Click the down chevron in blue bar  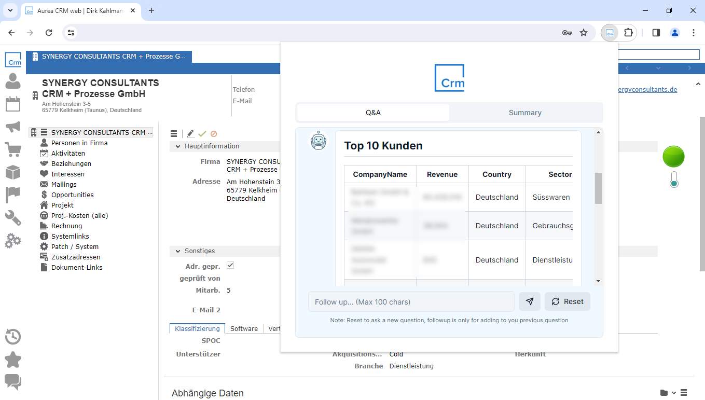coord(658,68)
